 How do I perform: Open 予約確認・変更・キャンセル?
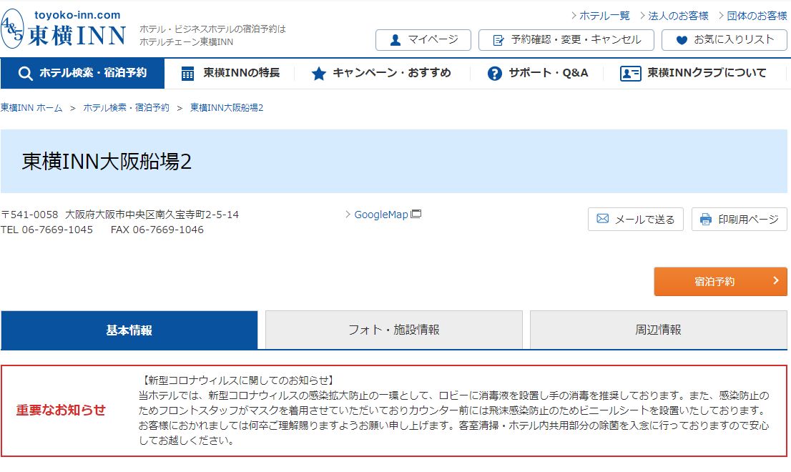click(x=566, y=40)
